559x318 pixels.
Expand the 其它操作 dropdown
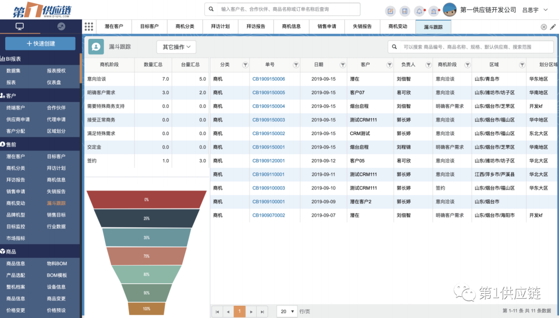point(176,47)
